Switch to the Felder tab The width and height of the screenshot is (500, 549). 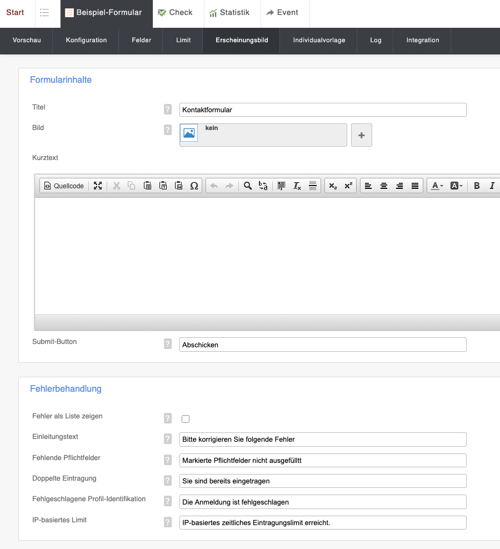(x=141, y=41)
